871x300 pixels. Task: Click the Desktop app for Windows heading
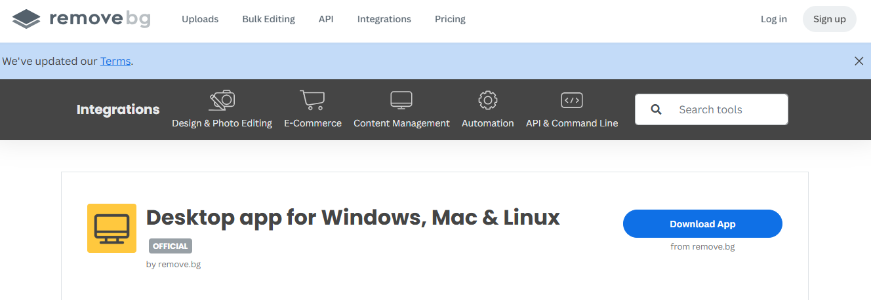[353, 217]
